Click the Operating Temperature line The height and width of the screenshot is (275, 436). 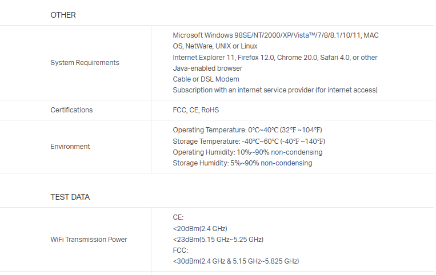pos(249,130)
